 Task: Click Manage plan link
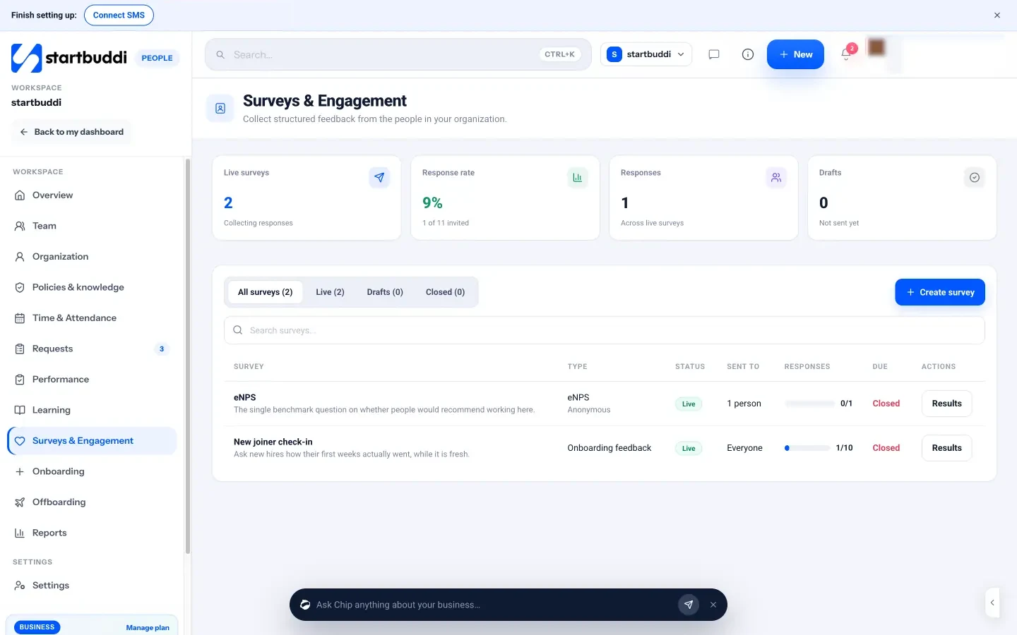point(148,627)
